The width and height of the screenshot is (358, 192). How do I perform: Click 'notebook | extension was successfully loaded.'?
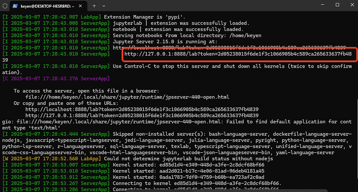178,30
